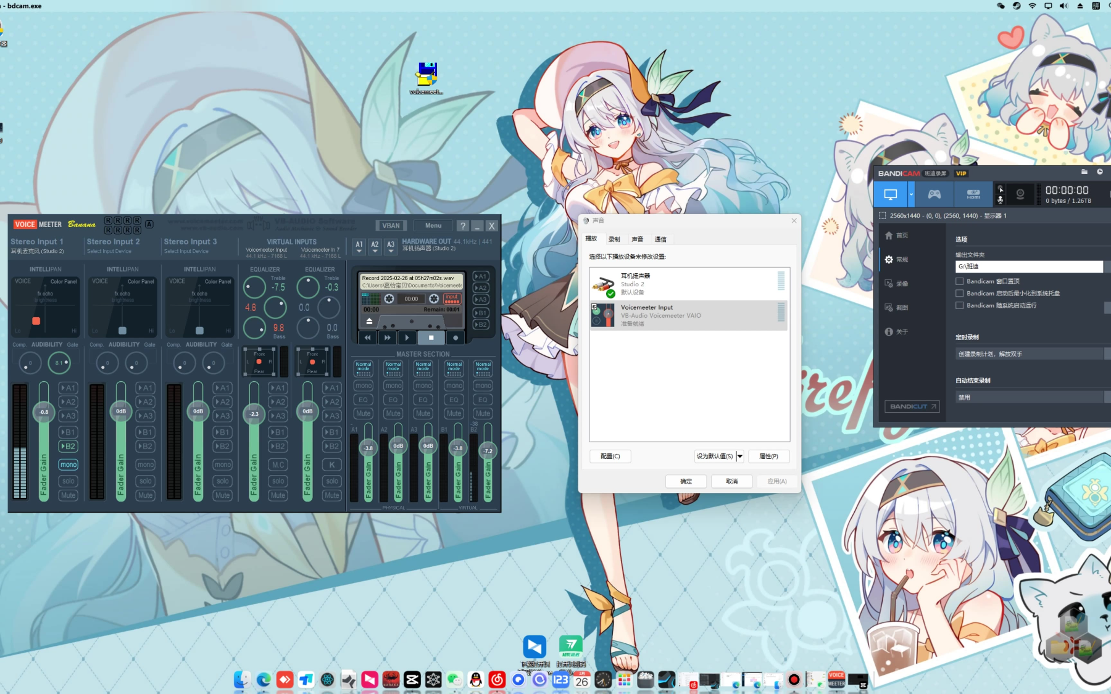Open the voicemeeter desktop shortcut icon

[x=427, y=78]
